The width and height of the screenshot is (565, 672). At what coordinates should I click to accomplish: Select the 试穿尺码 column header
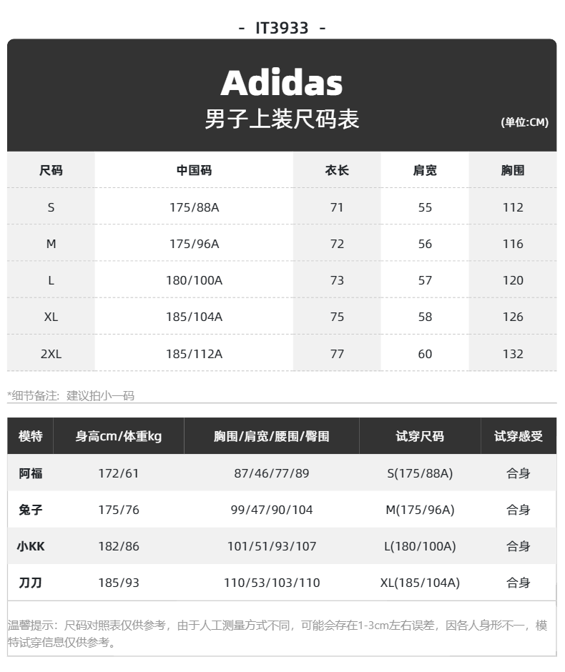click(420, 436)
